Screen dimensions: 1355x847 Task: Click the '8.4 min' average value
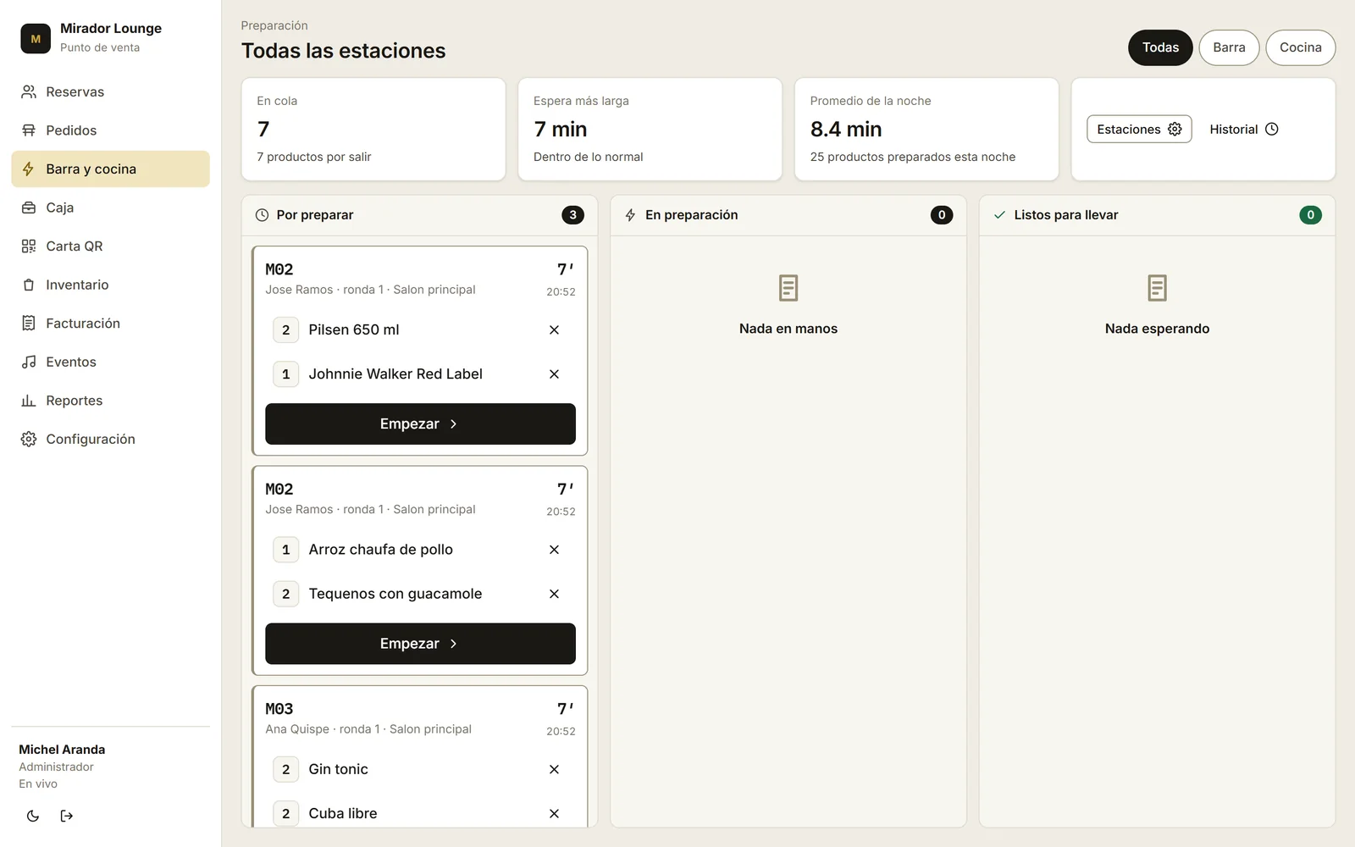pyautogui.click(x=846, y=129)
